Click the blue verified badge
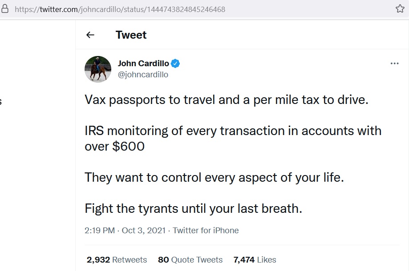 [x=176, y=64]
